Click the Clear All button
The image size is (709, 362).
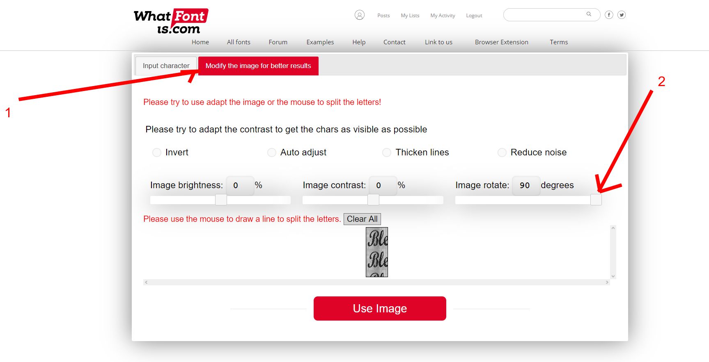(x=362, y=219)
